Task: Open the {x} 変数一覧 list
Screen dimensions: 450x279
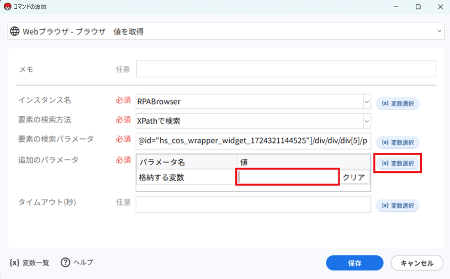Action: tap(29, 262)
